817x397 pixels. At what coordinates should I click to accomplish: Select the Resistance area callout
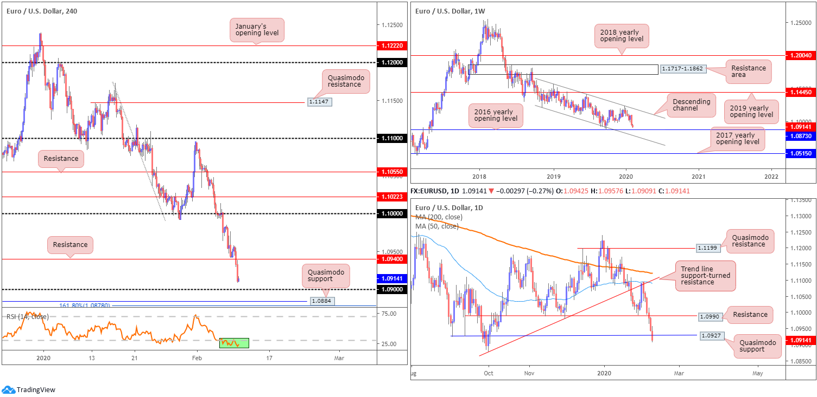[x=748, y=72]
